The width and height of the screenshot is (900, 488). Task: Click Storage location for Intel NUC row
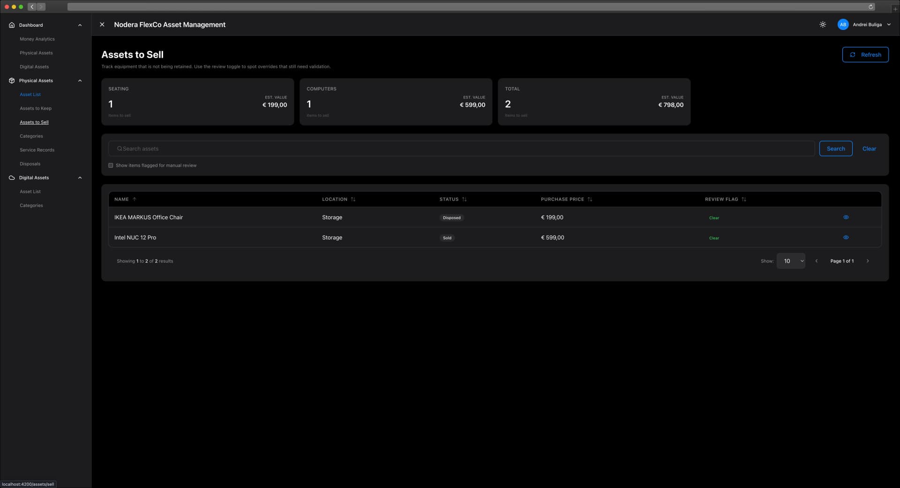332,237
